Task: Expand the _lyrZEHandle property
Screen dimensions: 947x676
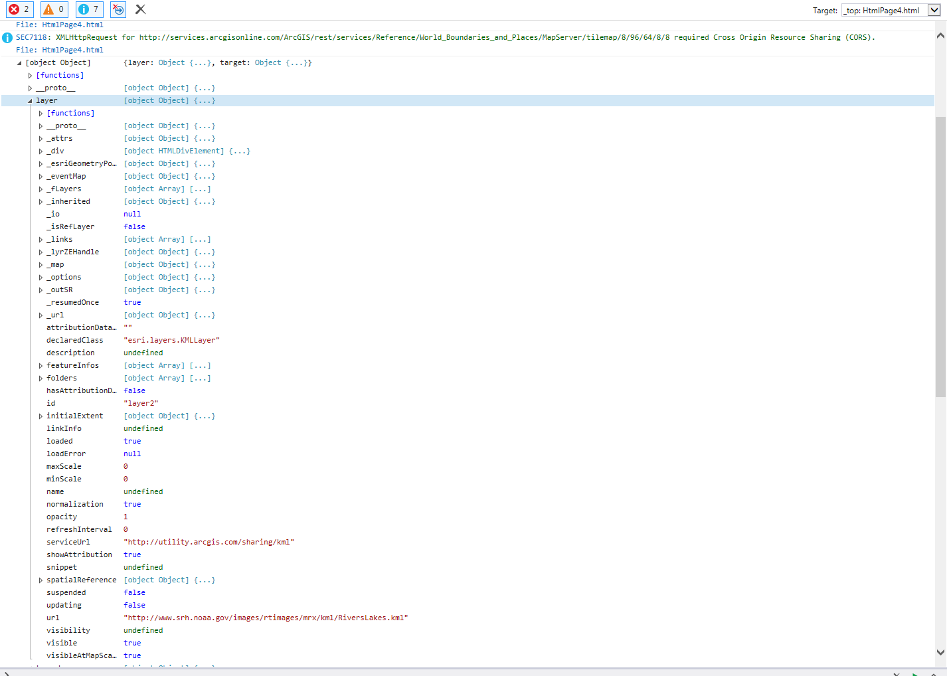Action: pyautogui.click(x=41, y=252)
